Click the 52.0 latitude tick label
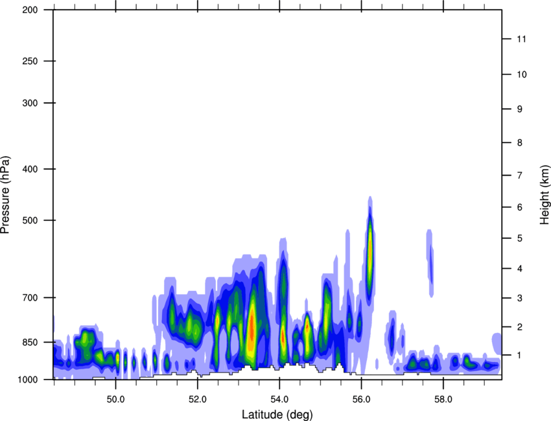The image size is (551, 421). (198, 399)
